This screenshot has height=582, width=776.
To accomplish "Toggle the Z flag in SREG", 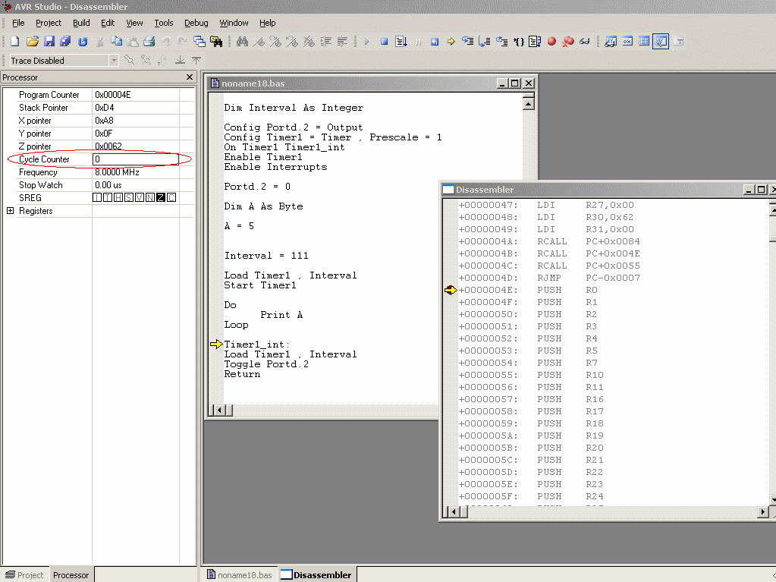I will point(161,198).
